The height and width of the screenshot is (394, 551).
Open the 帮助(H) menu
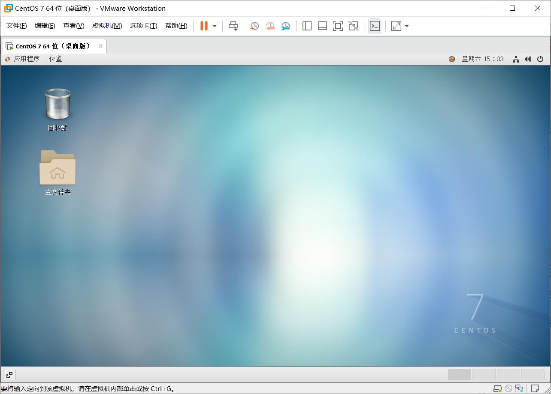(x=176, y=26)
